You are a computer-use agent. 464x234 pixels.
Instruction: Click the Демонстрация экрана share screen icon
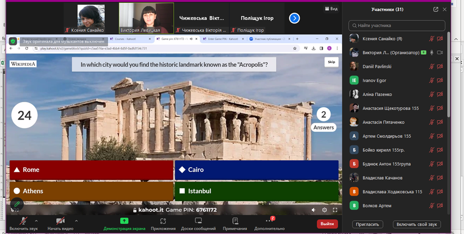[x=124, y=221]
